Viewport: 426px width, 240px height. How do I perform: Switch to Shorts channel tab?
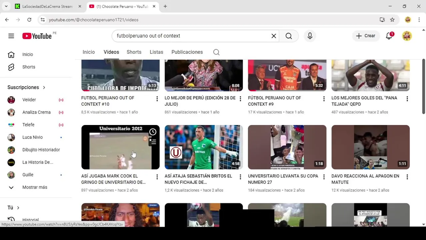pyautogui.click(x=134, y=52)
